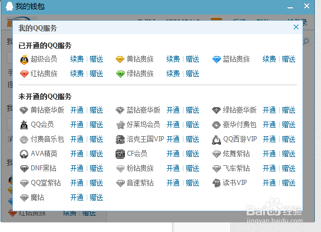
Task: Click the 绿钻贵族 green diamond icon
Action: (x=120, y=74)
